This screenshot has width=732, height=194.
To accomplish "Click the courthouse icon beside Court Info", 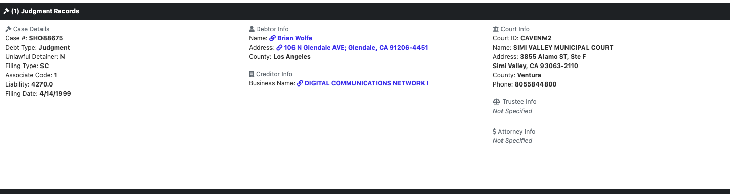I will [496, 29].
